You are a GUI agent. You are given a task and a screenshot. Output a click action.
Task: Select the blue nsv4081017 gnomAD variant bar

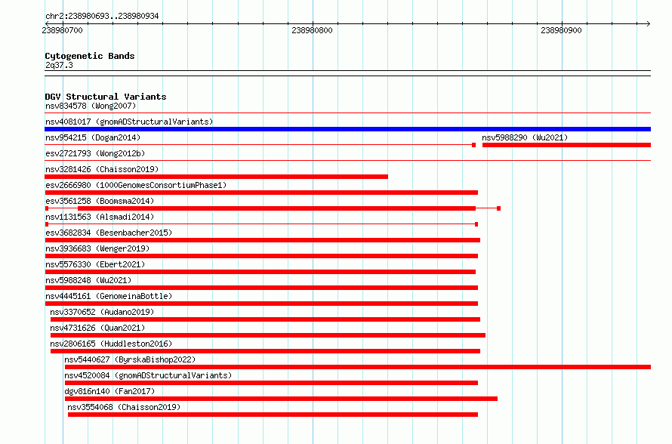[347, 129]
